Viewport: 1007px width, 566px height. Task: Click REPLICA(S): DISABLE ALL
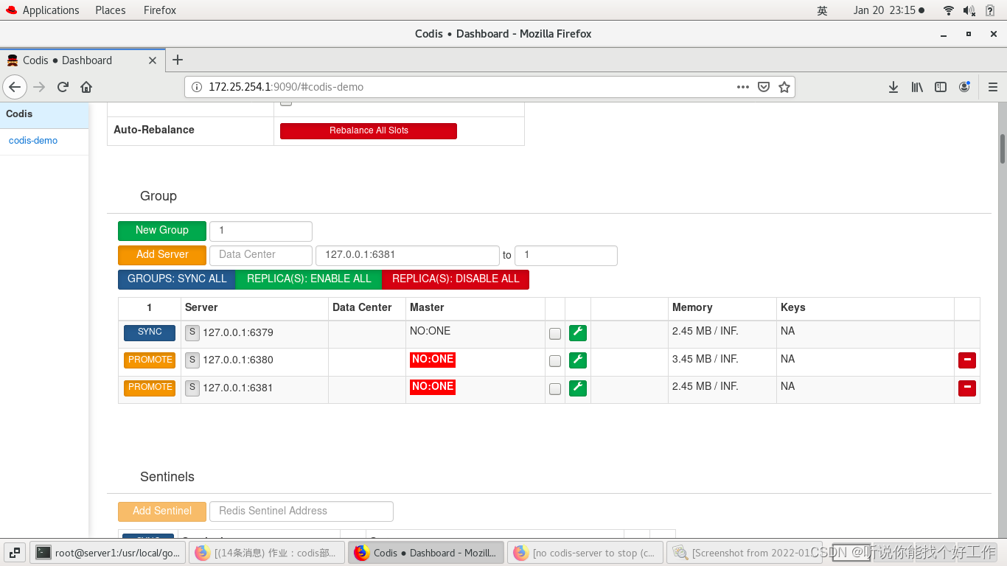pos(456,279)
